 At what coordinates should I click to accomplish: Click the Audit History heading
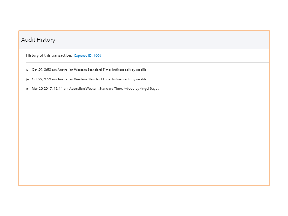(38, 40)
